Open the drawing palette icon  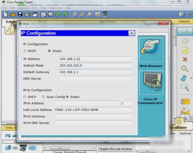[x=97, y=14]
